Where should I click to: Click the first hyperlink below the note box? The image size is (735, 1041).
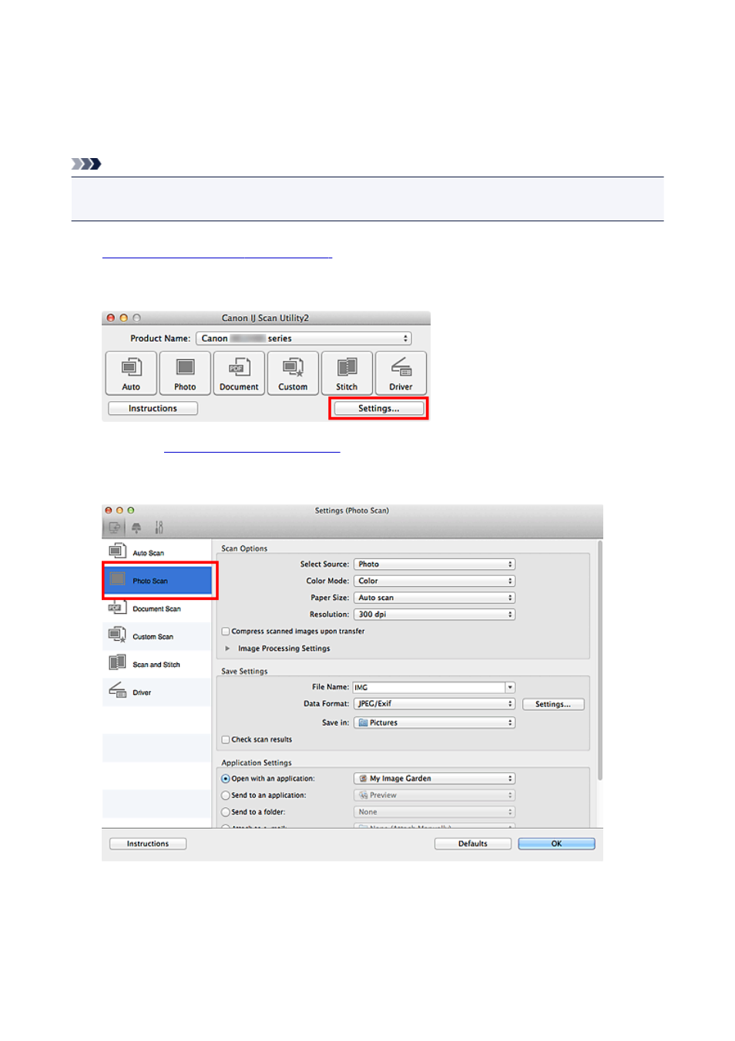pyautogui.click(x=217, y=254)
